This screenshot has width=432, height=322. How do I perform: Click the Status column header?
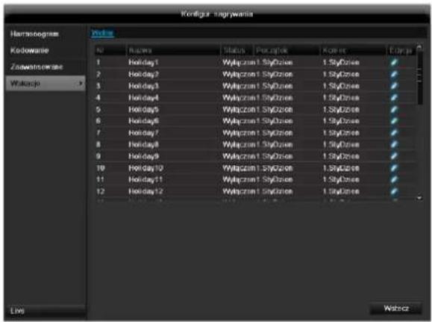tap(237, 51)
